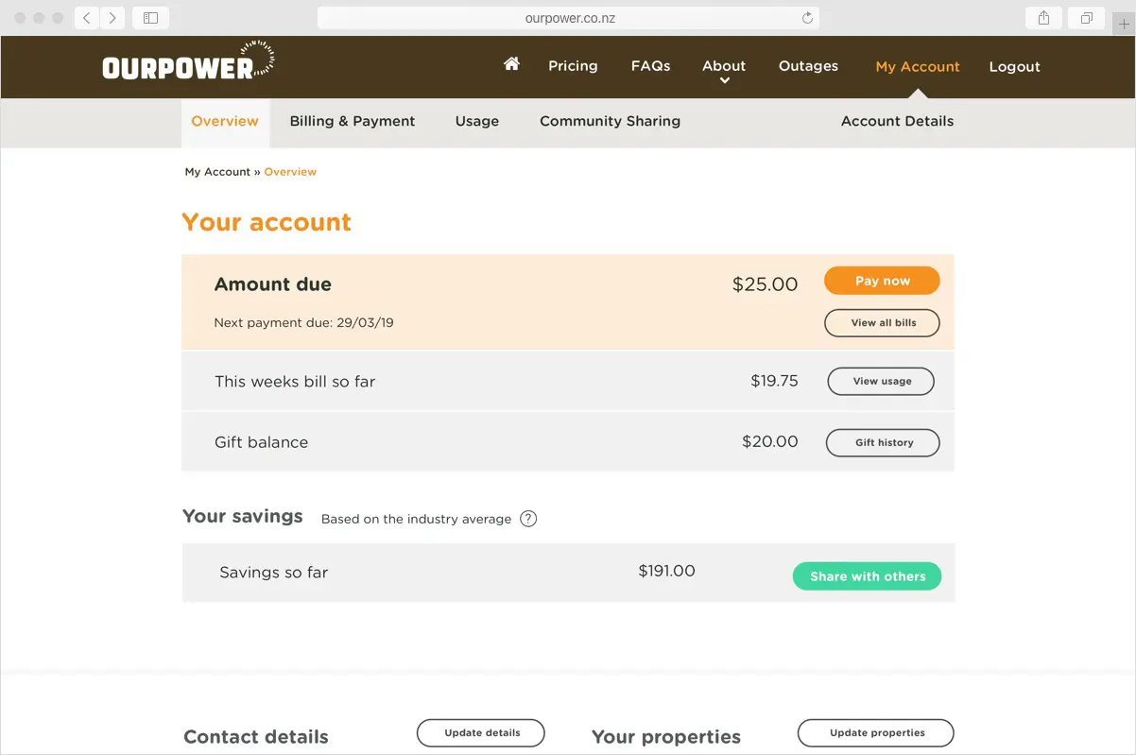The height and width of the screenshot is (755, 1136).
Task: Click the home icon in the navigation bar
Action: (511, 64)
